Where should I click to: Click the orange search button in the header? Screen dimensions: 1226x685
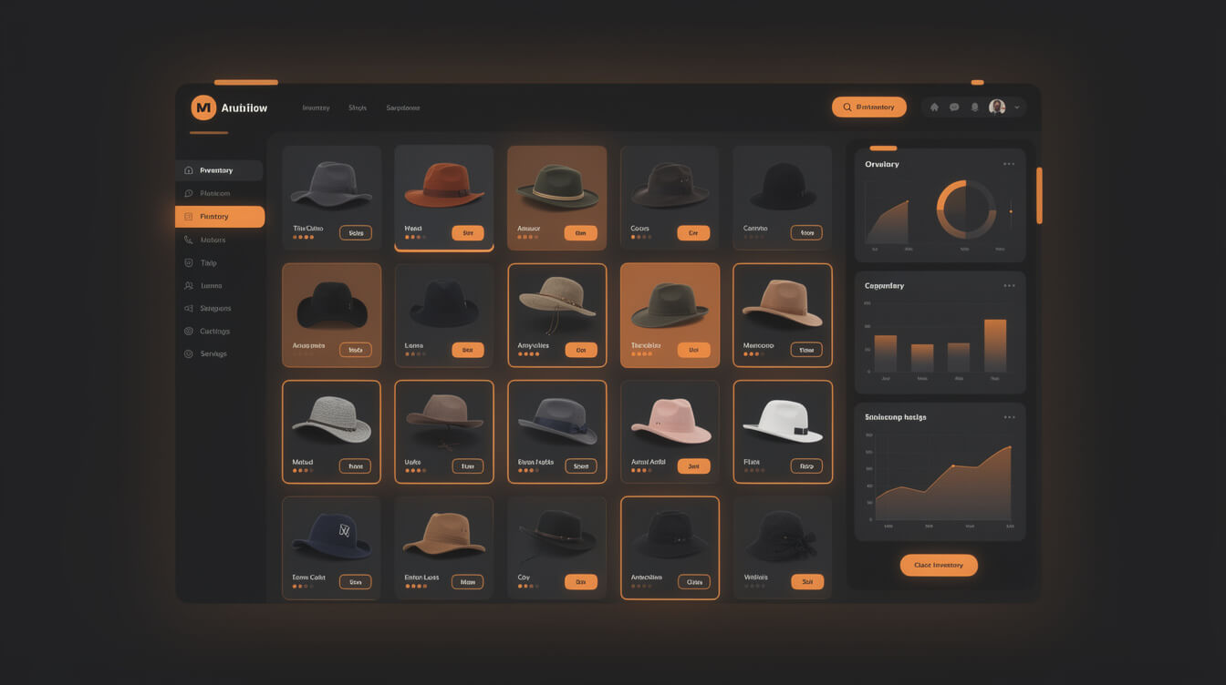(x=869, y=107)
